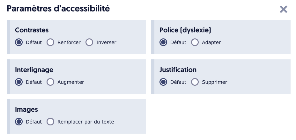Enable the Renforcer contrast option
The image size is (296, 140).
50,42
